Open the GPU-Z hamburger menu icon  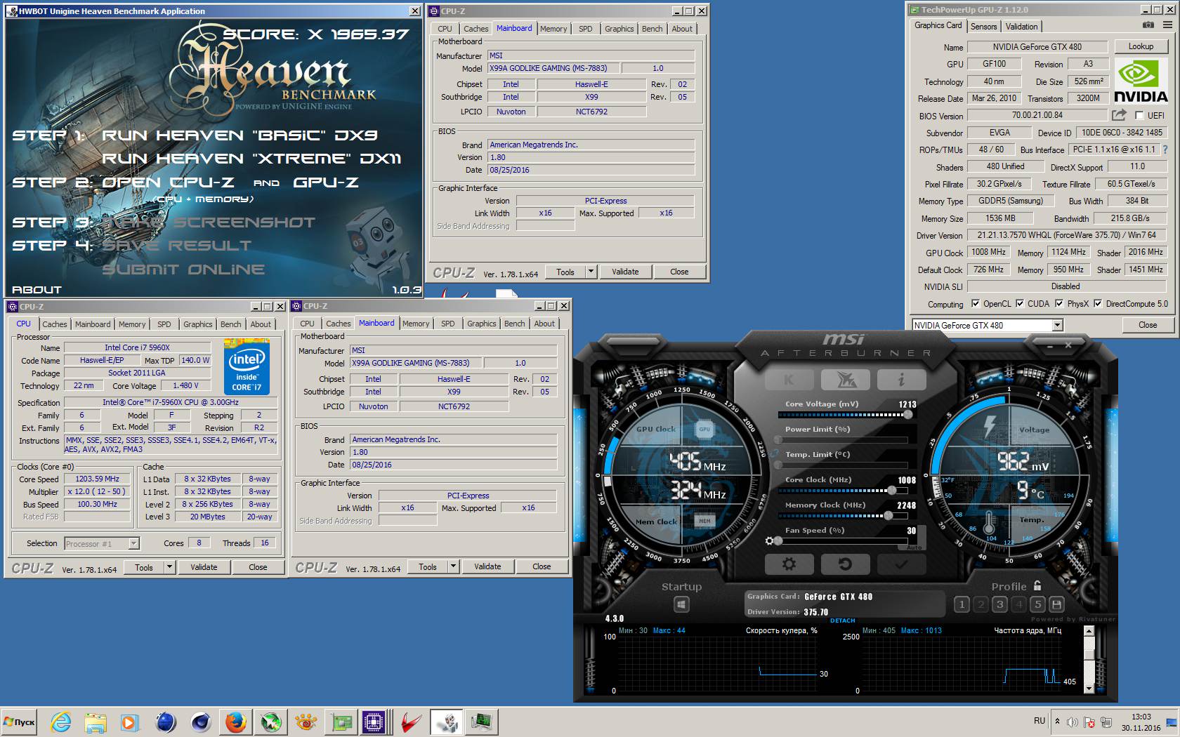tap(1167, 25)
